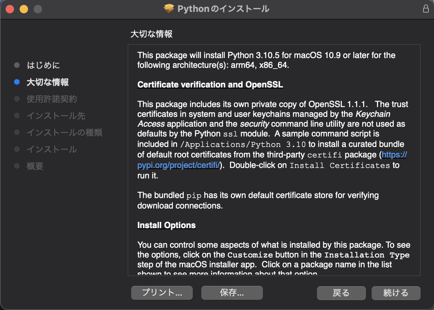Click the 戻る (Go Back) button
The image size is (434, 310).
coord(341,293)
